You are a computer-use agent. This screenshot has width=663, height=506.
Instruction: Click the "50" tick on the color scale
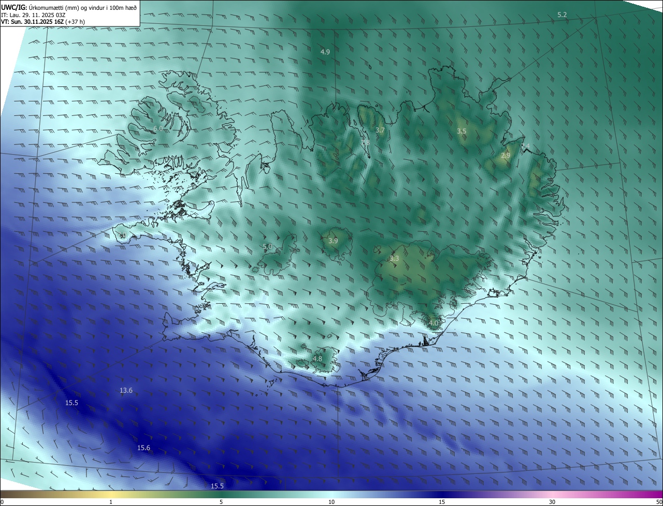click(659, 502)
